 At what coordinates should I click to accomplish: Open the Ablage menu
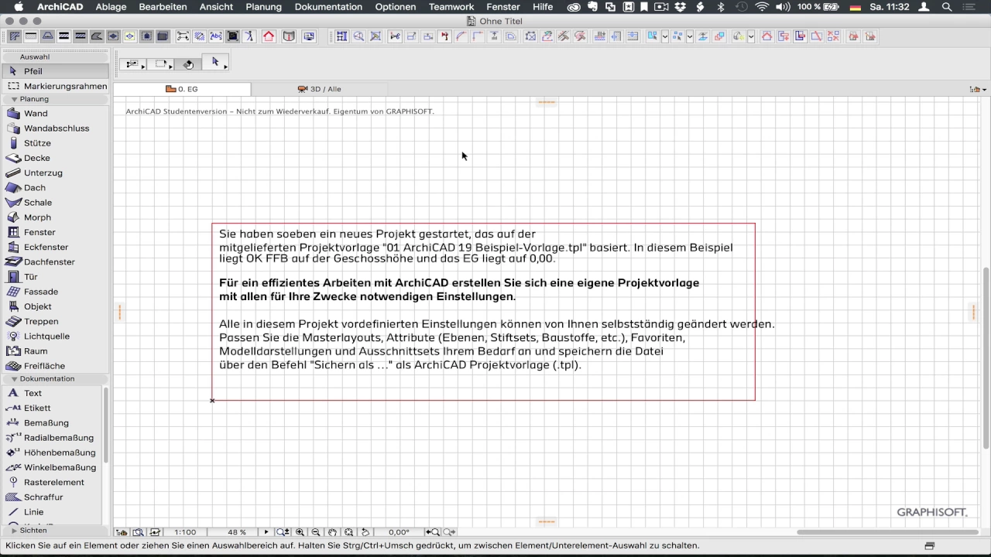tap(111, 7)
